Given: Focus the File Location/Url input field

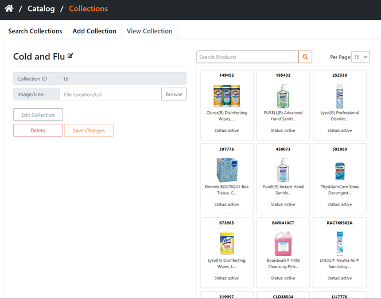Looking at the screenshot, I should 111,95.
